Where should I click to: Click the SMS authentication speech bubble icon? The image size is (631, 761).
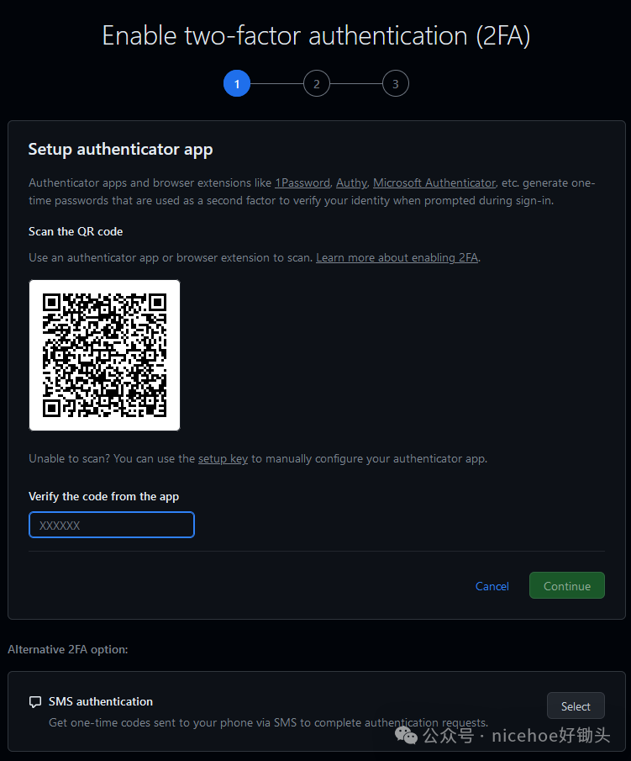point(34,701)
